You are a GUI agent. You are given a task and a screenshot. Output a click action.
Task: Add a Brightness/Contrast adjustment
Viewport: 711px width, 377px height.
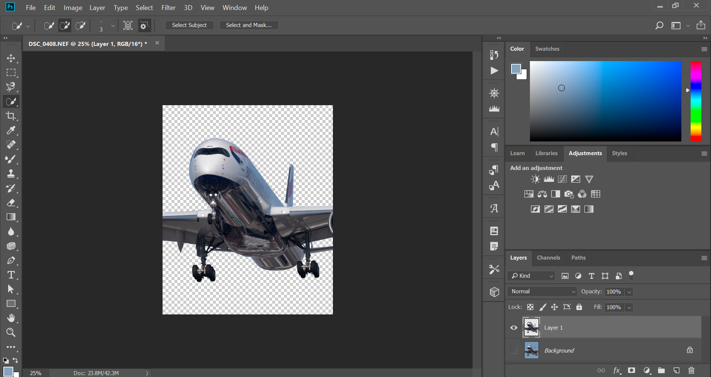pyautogui.click(x=535, y=179)
